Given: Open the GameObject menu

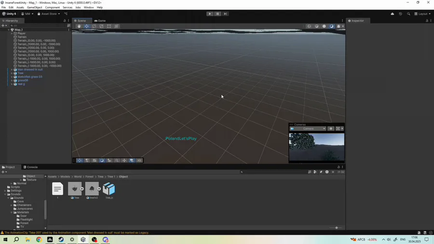Looking at the screenshot, I should tap(35, 7).
